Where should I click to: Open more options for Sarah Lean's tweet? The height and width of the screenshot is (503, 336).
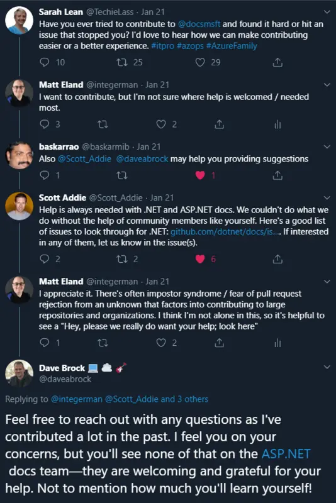[x=327, y=12]
